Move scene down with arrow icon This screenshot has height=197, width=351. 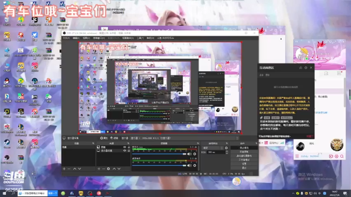[79, 169]
